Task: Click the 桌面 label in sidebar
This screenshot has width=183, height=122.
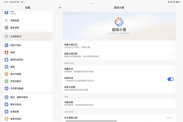Action: [13, 67]
